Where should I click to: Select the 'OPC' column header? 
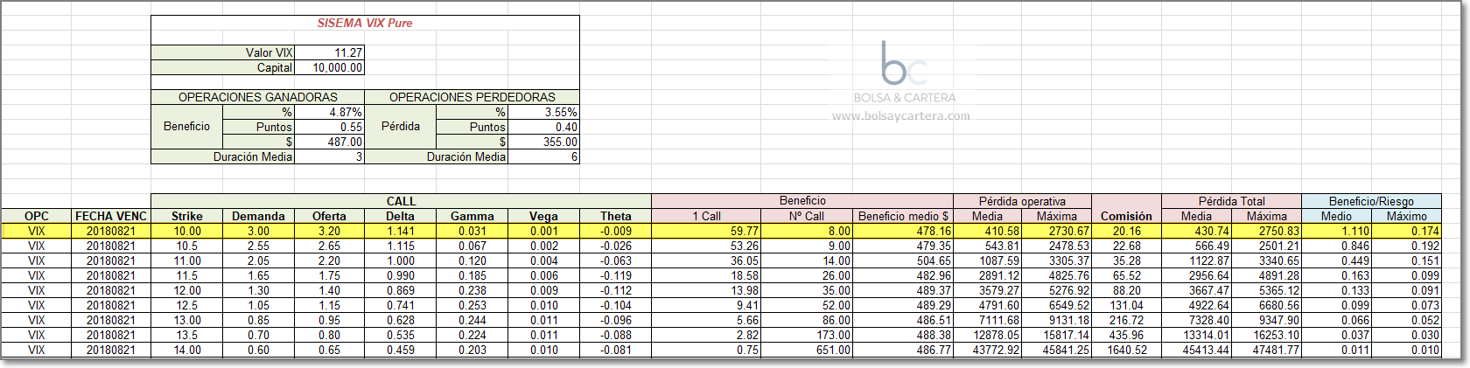pyautogui.click(x=37, y=216)
